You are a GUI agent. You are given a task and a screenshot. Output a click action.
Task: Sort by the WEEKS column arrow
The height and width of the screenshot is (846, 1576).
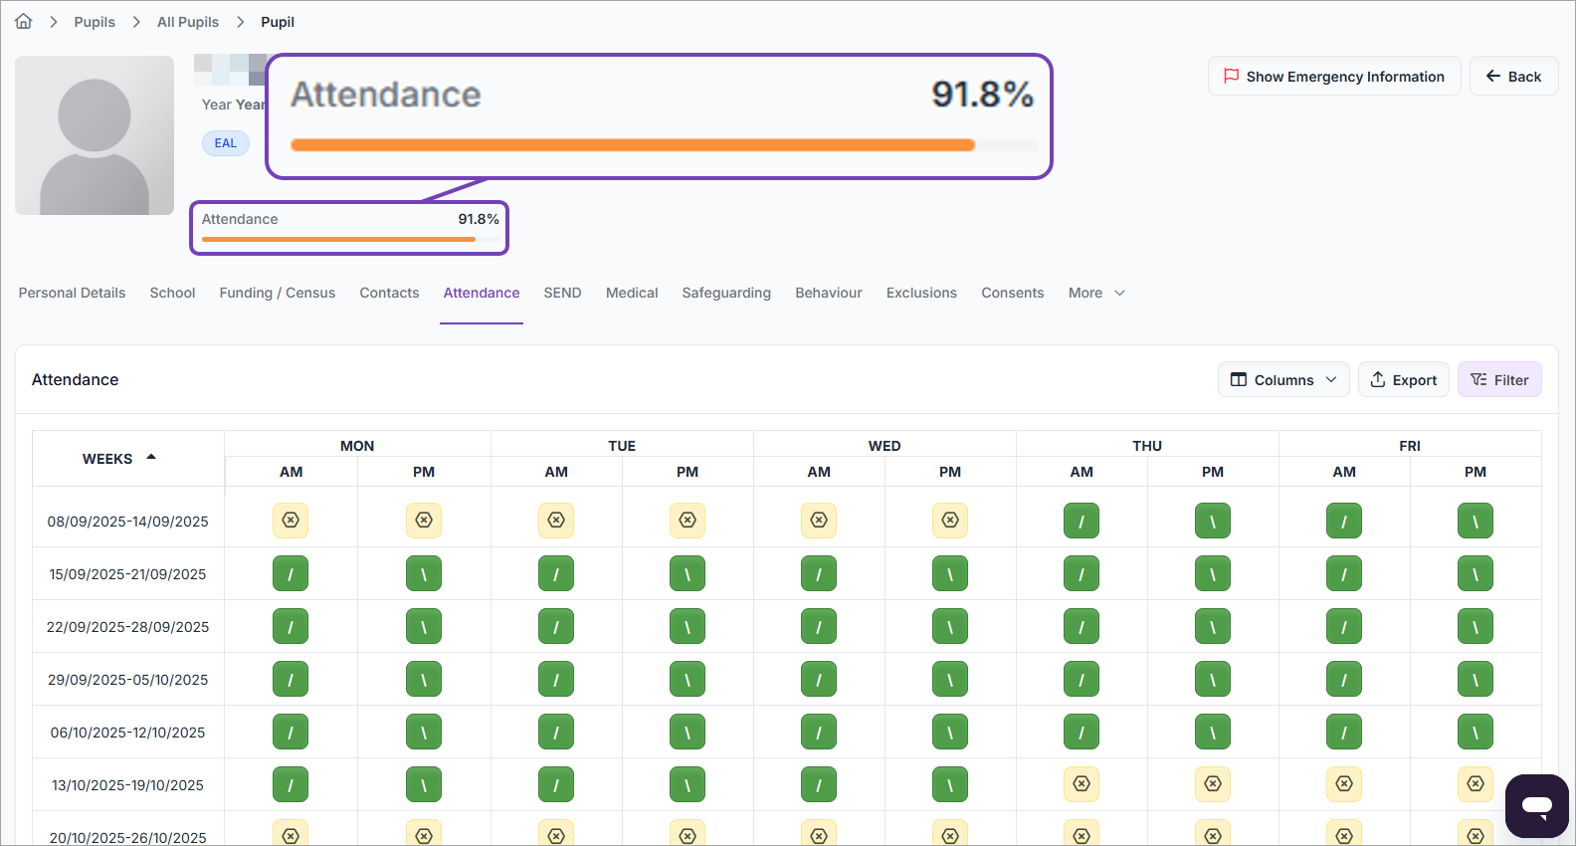(151, 457)
